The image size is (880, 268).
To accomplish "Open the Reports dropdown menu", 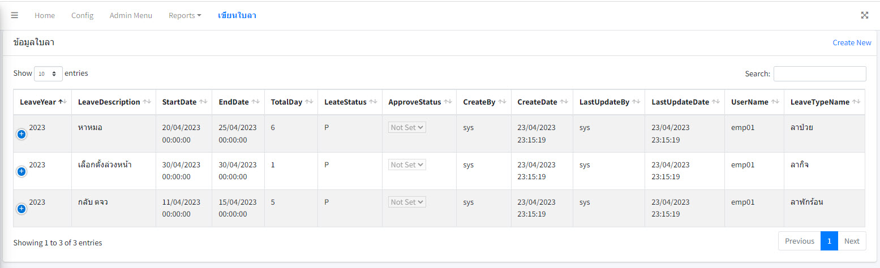I will [184, 15].
